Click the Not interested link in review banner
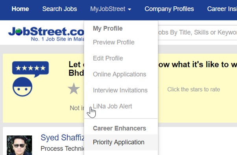 click(x=77, y=108)
